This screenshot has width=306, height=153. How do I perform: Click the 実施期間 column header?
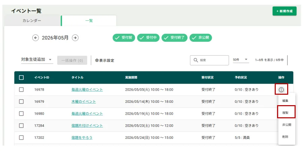click(131, 78)
